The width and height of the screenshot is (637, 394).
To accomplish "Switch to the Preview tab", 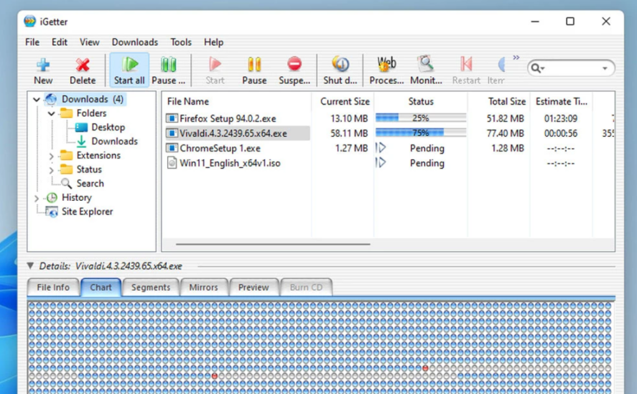I will tap(254, 287).
